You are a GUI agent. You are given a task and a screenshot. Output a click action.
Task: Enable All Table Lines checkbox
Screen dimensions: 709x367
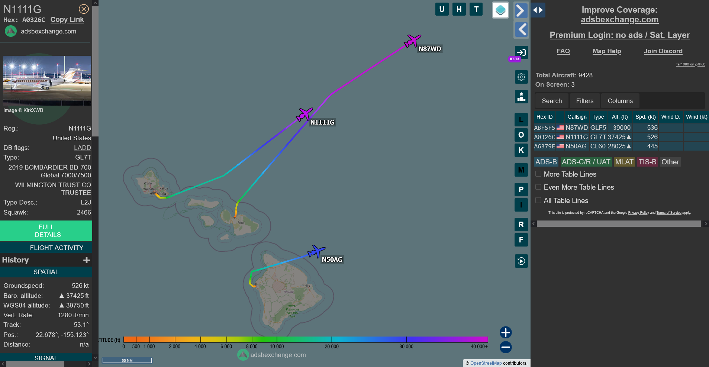538,200
